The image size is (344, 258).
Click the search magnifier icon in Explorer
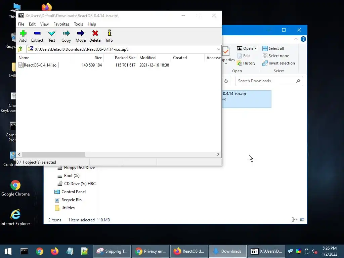click(x=298, y=81)
